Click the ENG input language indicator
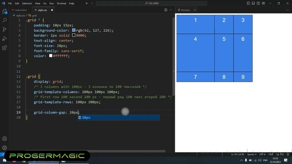This screenshot has height=164, width=292. (x=266, y=160)
